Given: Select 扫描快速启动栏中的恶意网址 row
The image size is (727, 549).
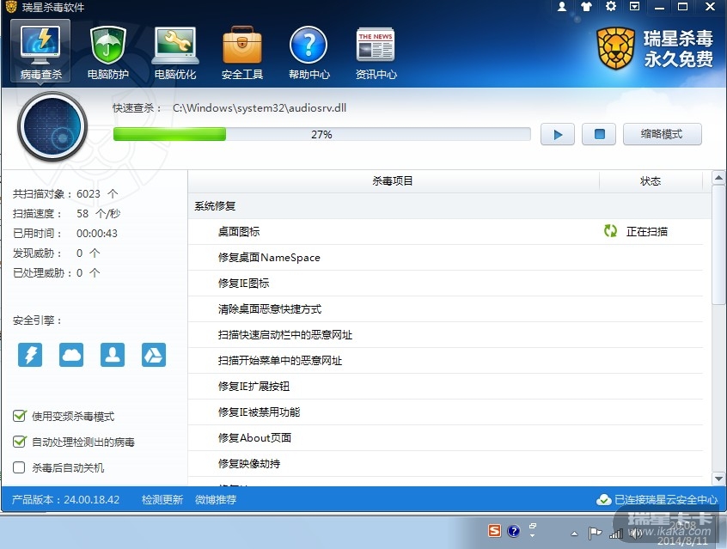Looking at the screenshot, I should pos(445,335).
